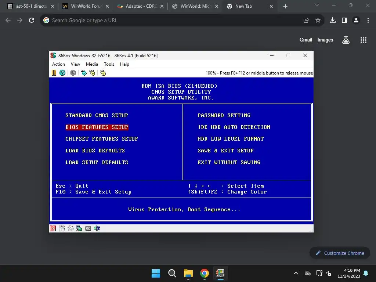Open Chrome downloads
The height and width of the screenshot is (282, 376).
333,21
